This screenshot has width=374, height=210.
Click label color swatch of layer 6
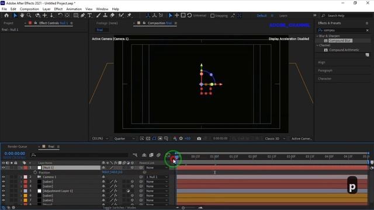pos(26,195)
